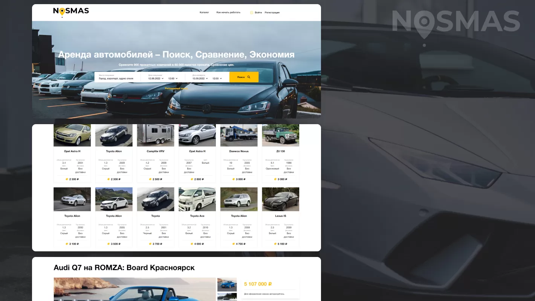Screen dimensions: 535x301
Task: Expand the pickup time 12:00 dropdown
Action: tap(173, 79)
